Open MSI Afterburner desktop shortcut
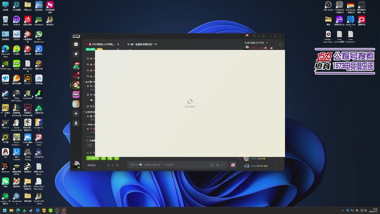Screen dimensions: 380x214 [x=39, y=37]
